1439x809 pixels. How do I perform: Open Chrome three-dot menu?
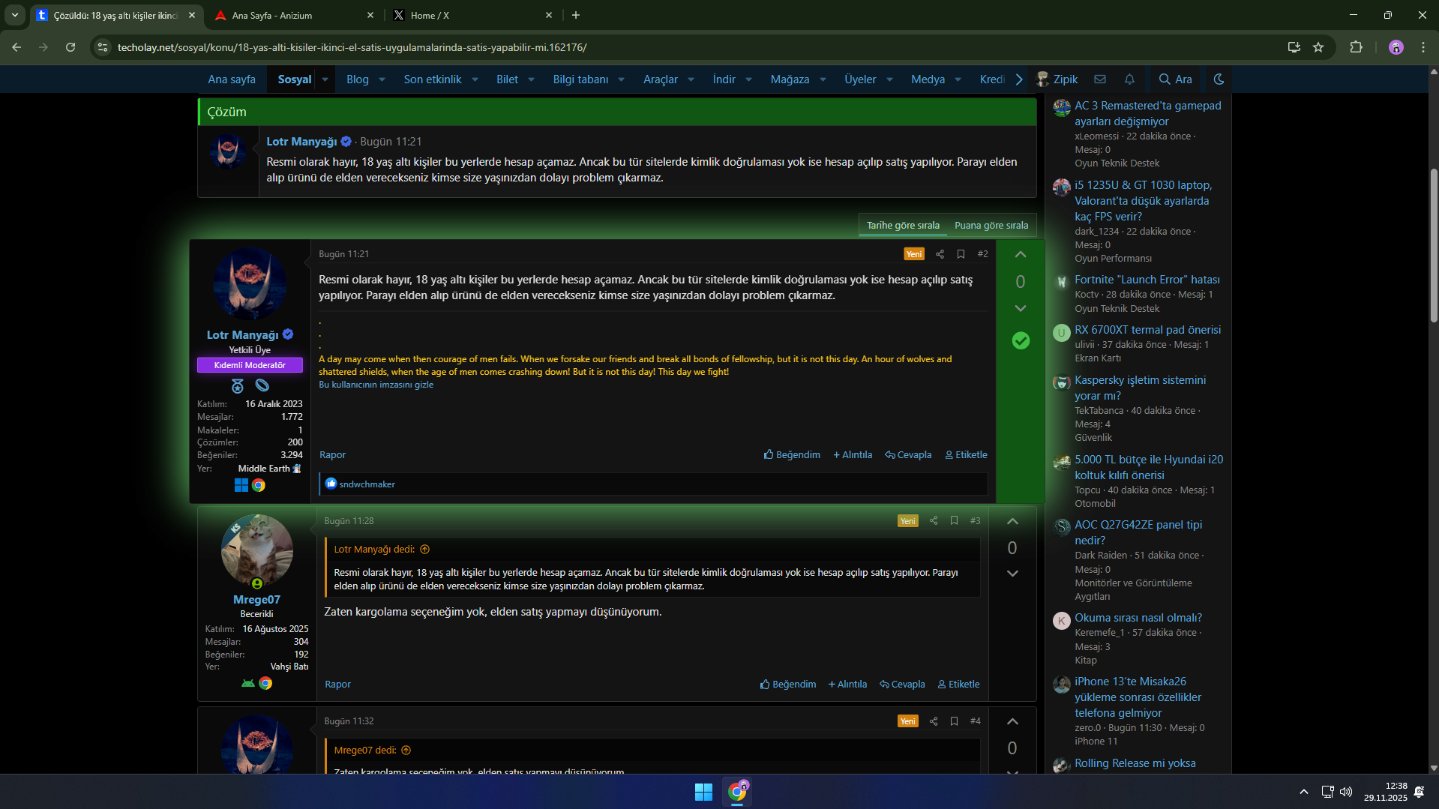click(1423, 47)
